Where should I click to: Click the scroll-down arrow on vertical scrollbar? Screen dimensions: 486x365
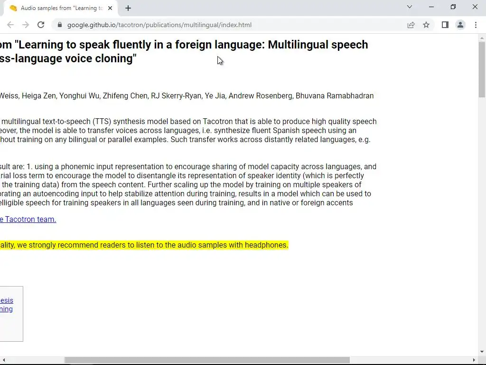click(482, 352)
